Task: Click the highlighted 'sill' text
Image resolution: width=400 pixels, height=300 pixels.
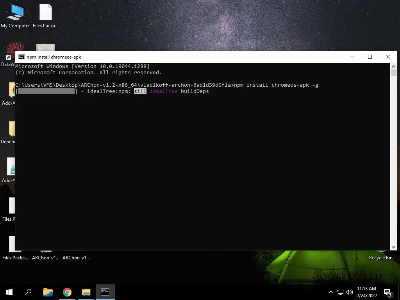Action: click(140, 91)
